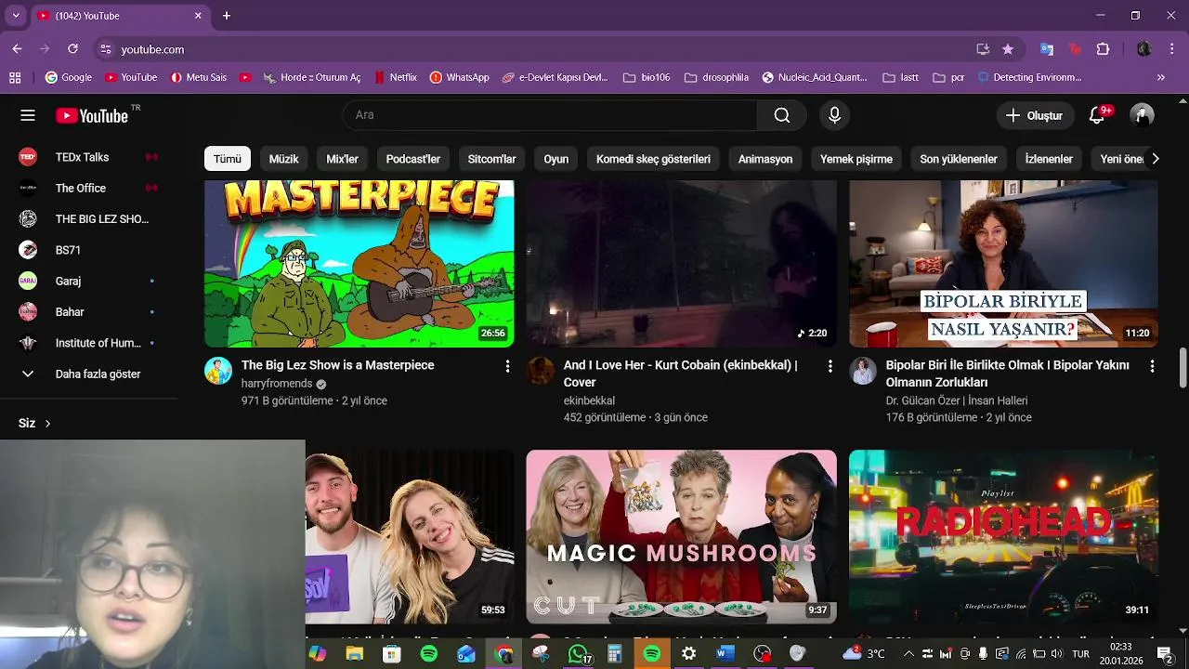Open the 'e-Devlet Kapısı' bookmark

pyautogui.click(x=555, y=77)
